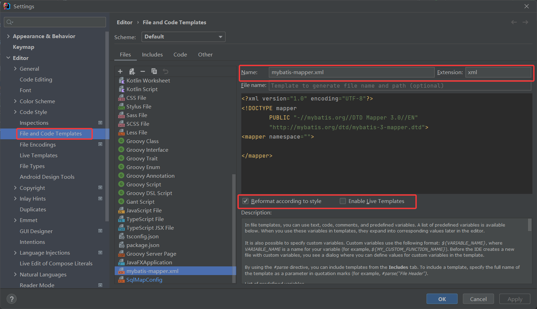Click the Cancel button
The width and height of the screenshot is (537, 309).
[478, 299]
